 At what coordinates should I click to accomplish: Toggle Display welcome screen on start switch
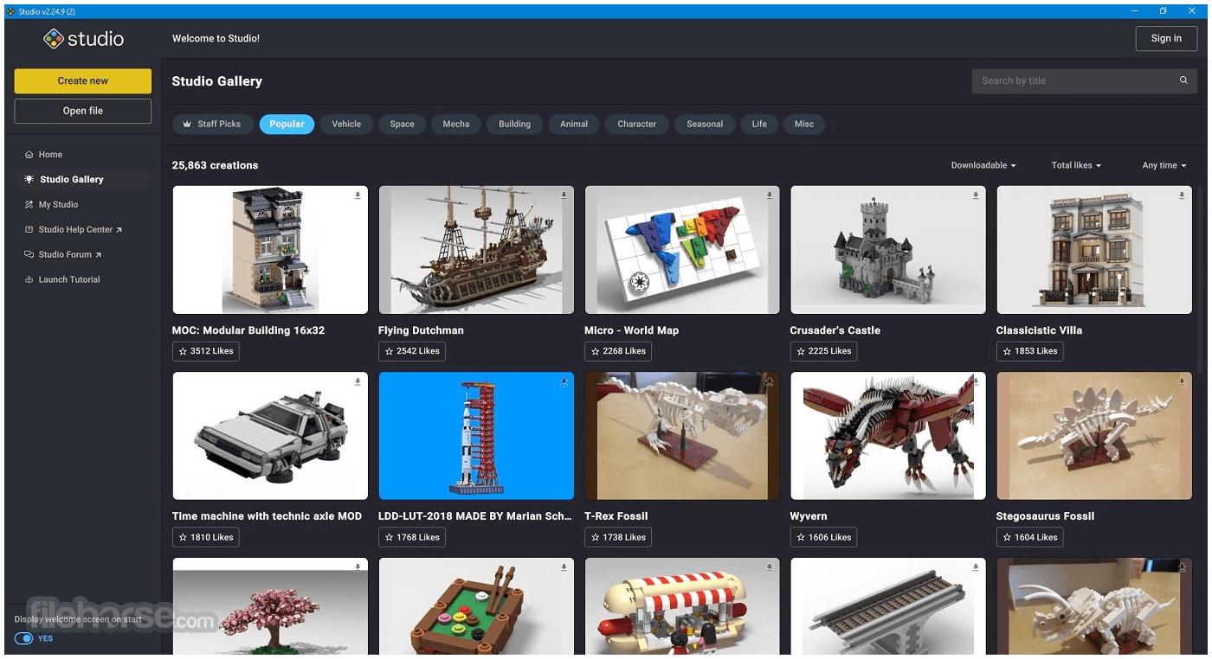pos(23,638)
